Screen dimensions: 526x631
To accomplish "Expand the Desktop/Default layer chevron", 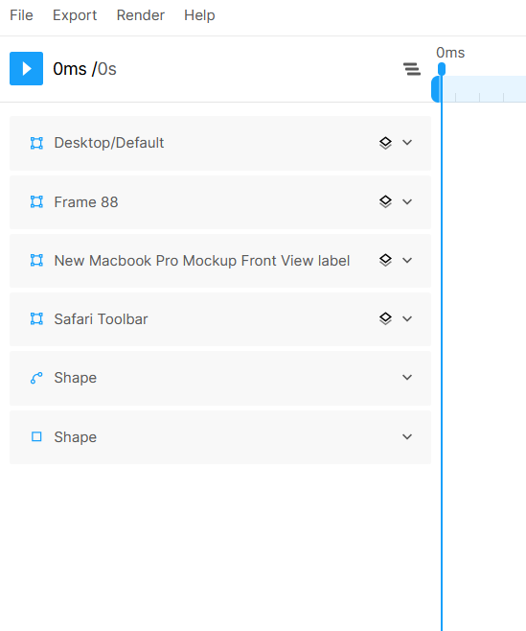I will coord(407,143).
